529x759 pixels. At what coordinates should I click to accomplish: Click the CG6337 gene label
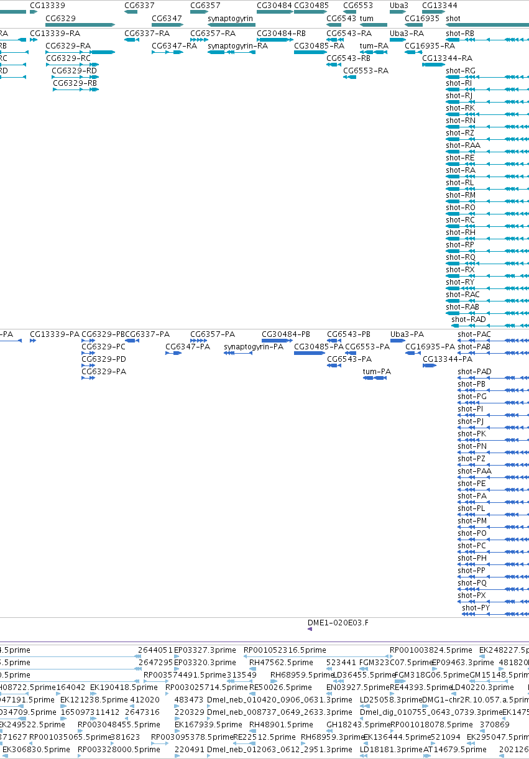[x=139, y=6]
